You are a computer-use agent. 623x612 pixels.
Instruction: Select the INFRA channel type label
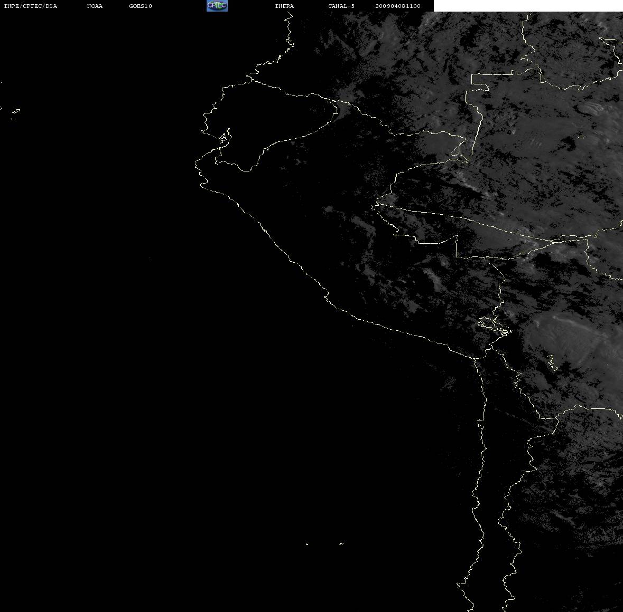284,6
